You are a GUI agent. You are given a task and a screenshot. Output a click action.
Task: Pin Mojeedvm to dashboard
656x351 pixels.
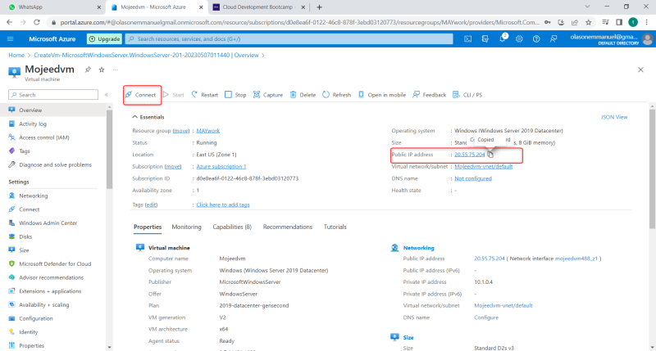tap(88, 70)
